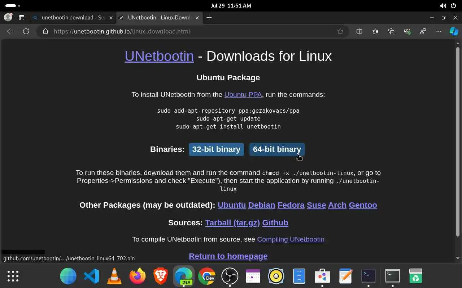The image size is (462, 288).
Task: Open the clock showing Jul 29 11:51 AM
Action: [231, 6]
